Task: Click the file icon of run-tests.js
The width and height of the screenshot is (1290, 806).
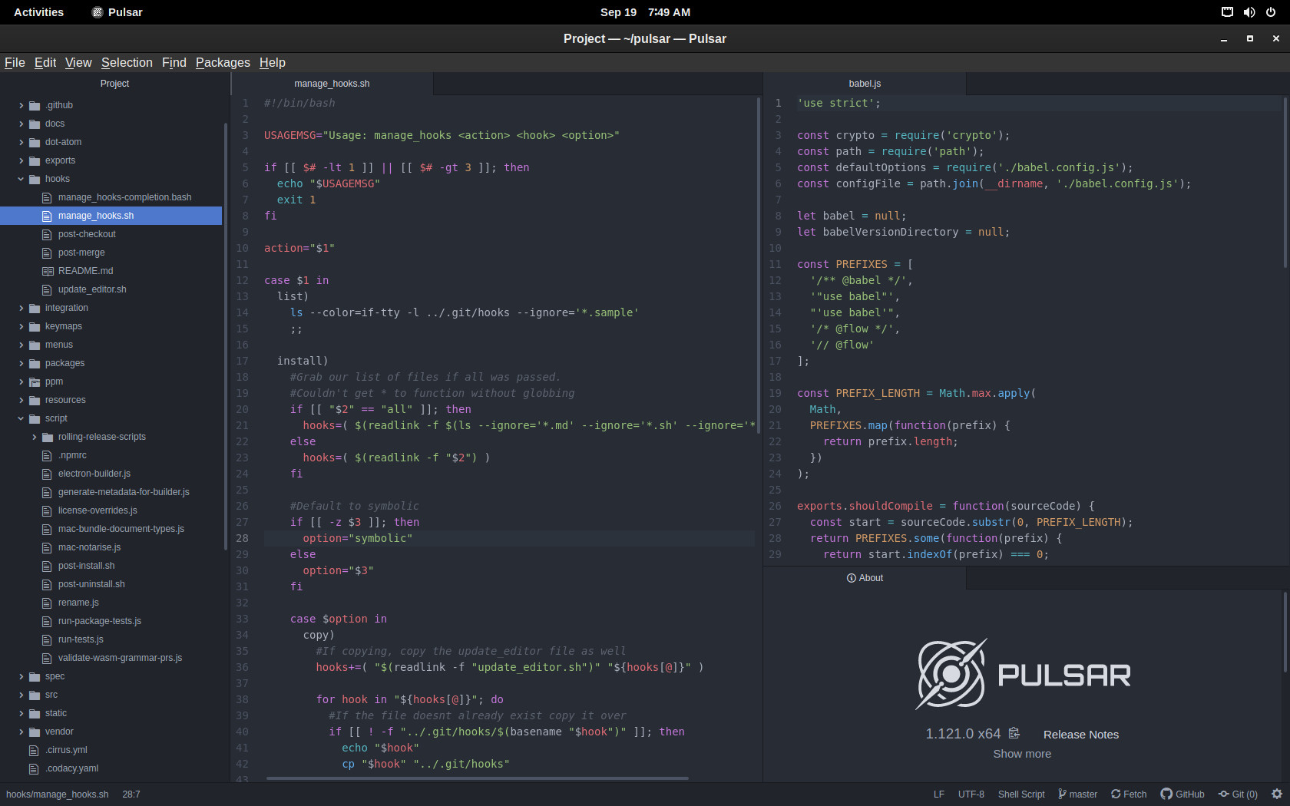Action: (x=47, y=639)
